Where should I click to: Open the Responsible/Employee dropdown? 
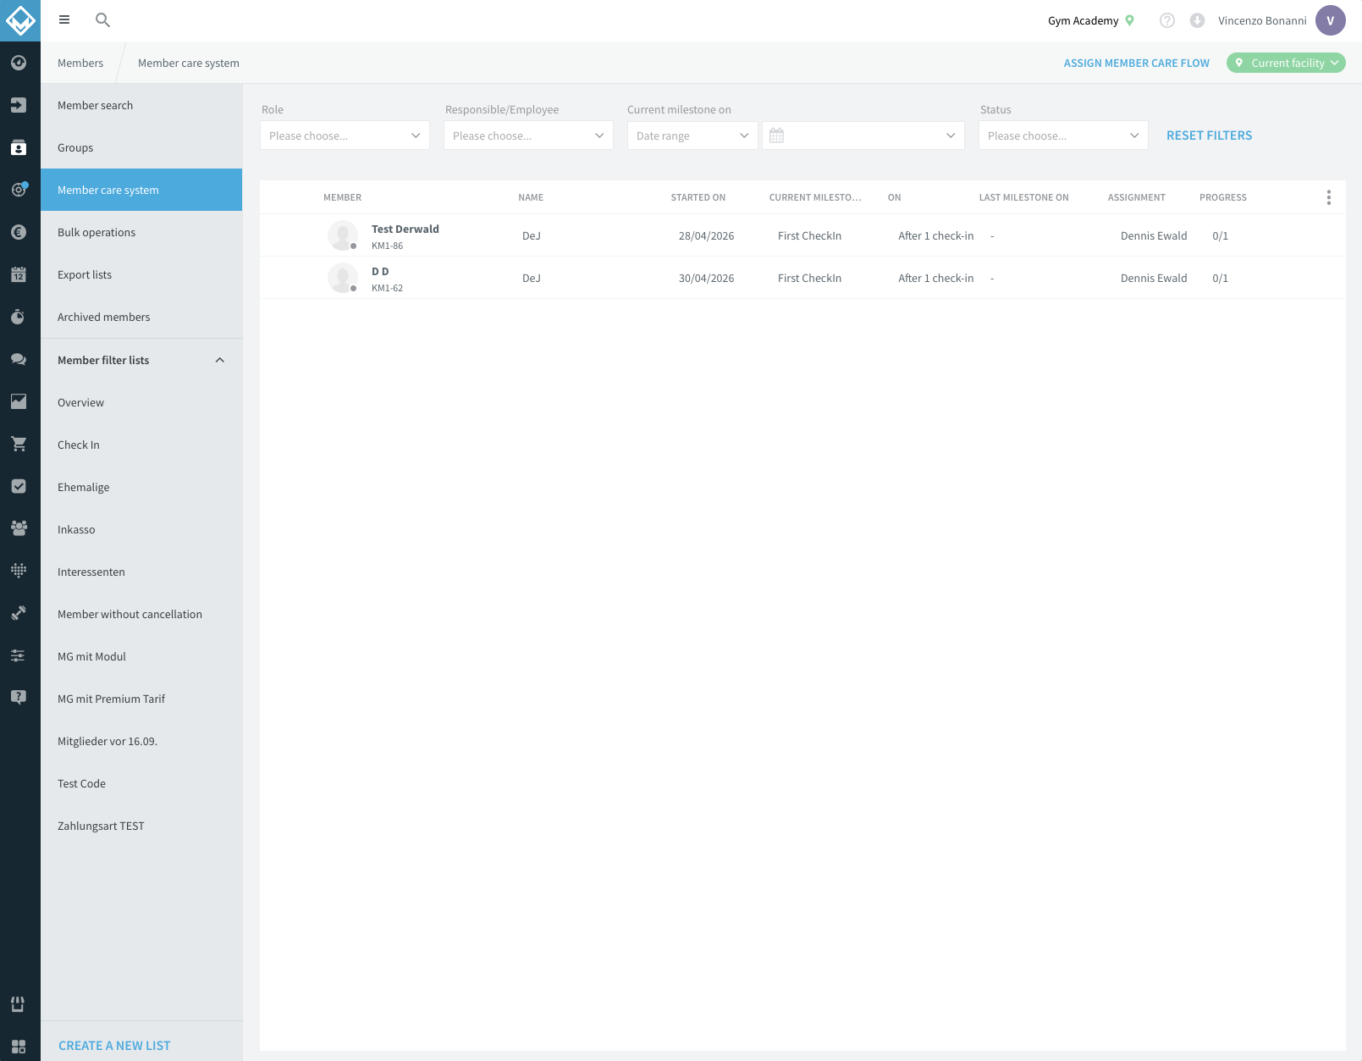coord(528,135)
